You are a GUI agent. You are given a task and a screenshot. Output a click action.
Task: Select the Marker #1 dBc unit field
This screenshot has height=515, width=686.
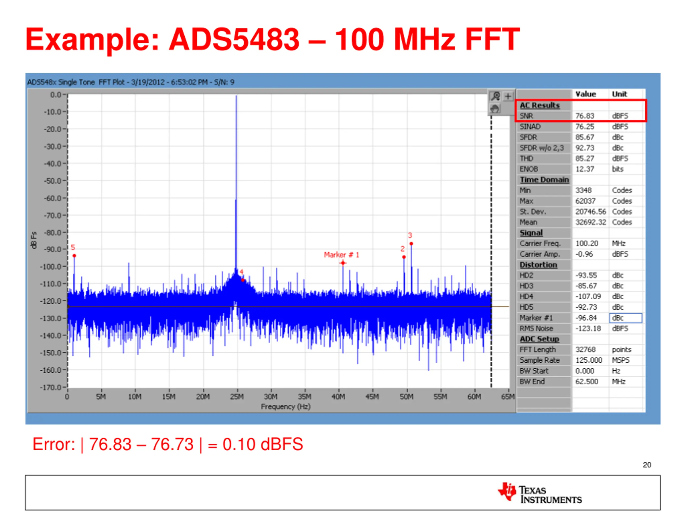point(625,318)
